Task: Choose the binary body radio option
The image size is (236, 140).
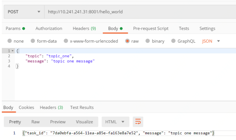Action: (148, 41)
